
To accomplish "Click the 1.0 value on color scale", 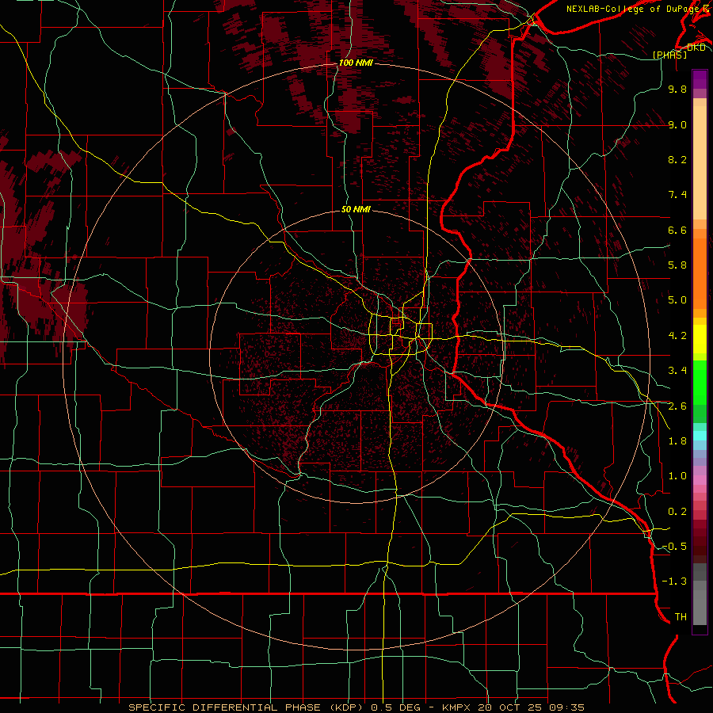I will (x=677, y=476).
